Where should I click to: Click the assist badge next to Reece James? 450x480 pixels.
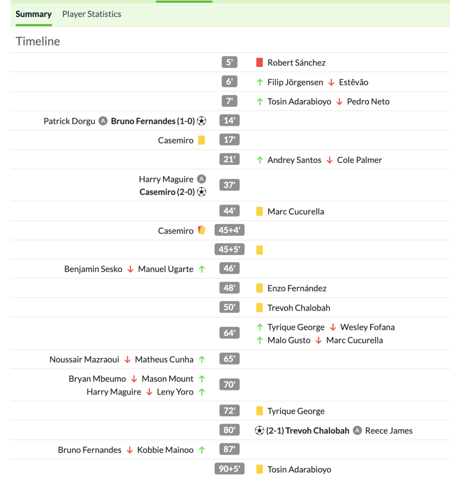pyautogui.click(x=358, y=430)
